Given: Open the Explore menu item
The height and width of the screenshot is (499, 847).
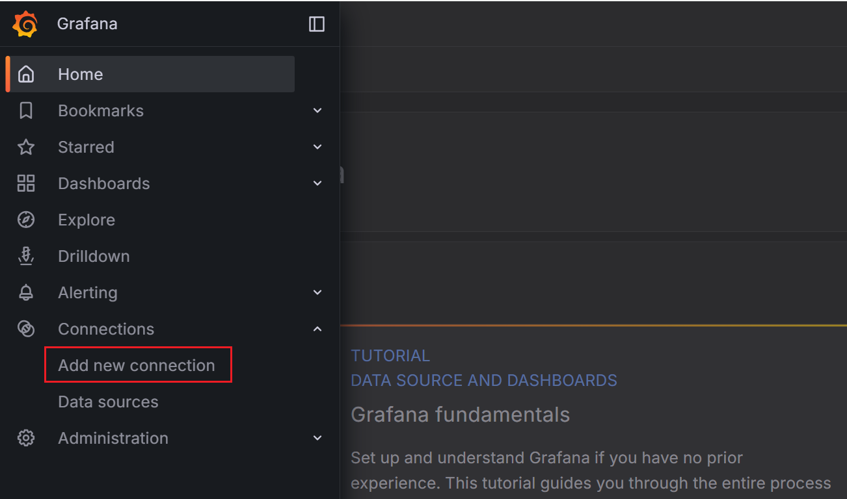Looking at the screenshot, I should point(87,220).
